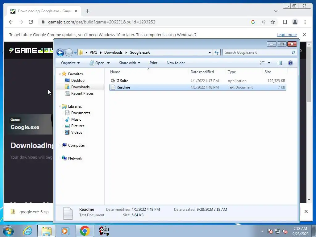316x237 pixels.
Task: Toggle the preview pane icon
Action: [279, 63]
